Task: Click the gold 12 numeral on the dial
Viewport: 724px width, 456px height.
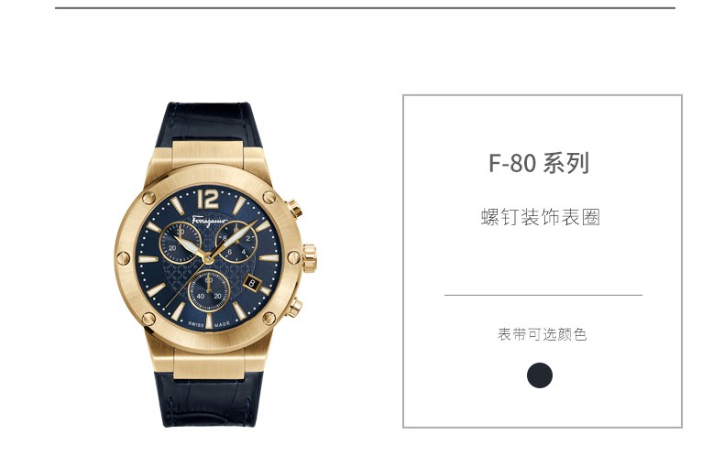Action: 208,198
